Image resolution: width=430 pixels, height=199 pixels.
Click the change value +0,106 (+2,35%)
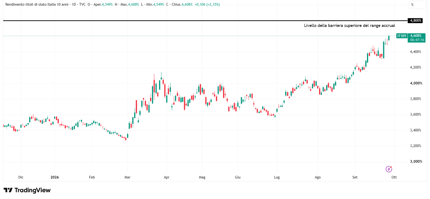pyautogui.click(x=207, y=5)
